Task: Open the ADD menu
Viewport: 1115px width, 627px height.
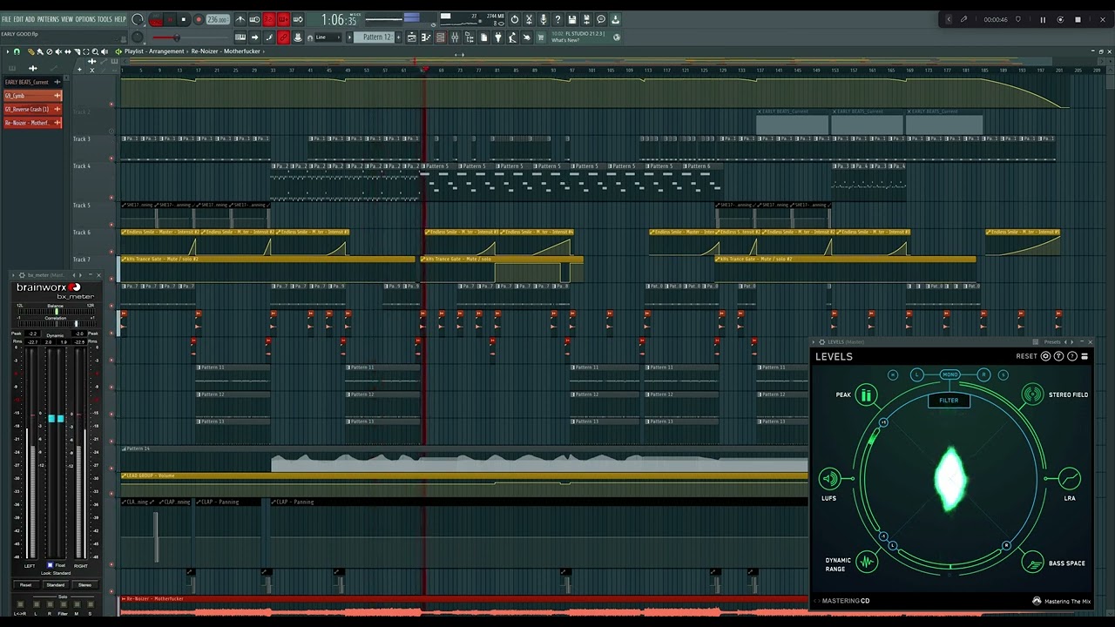Action: click(x=30, y=19)
